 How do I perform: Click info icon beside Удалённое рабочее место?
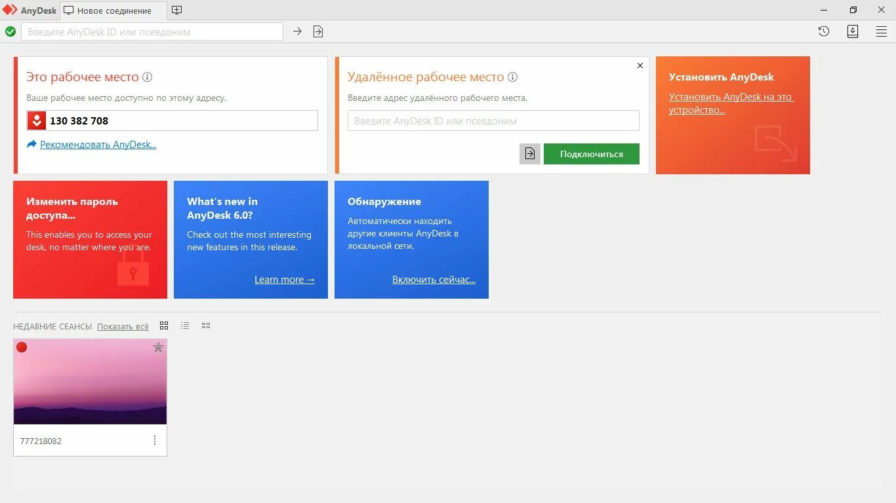tap(513, 77)
